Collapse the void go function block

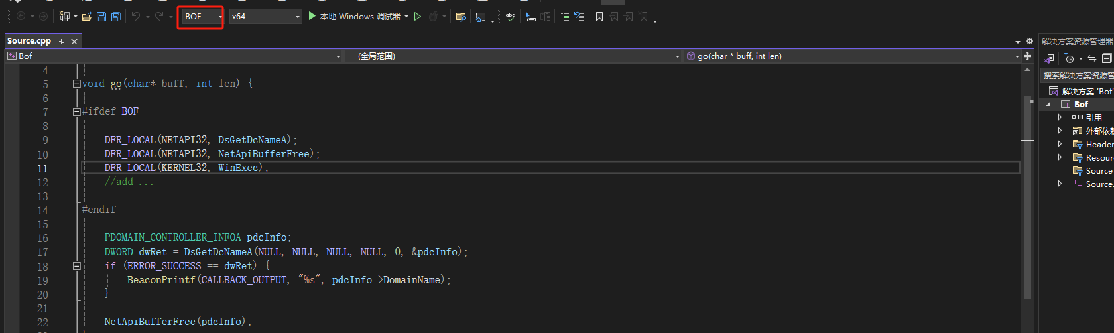[x=77, y=84]
